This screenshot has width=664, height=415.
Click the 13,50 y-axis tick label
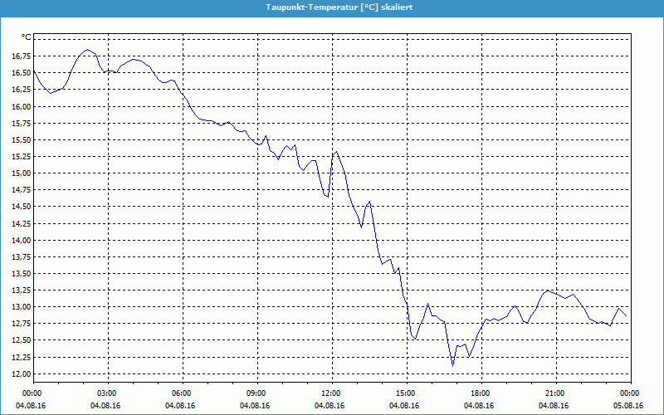coord(20,274)
